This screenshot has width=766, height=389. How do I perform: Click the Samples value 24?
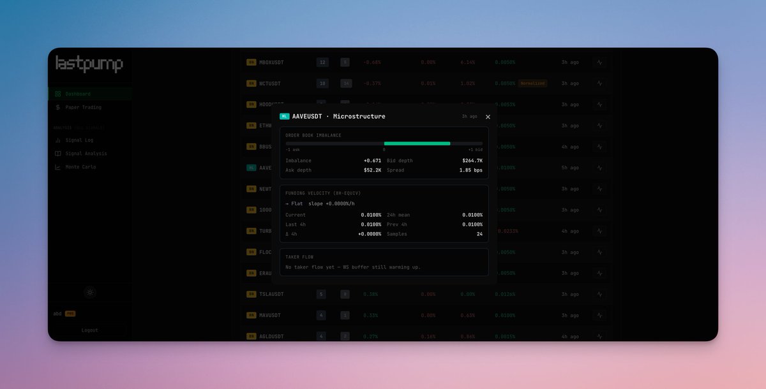479,234
